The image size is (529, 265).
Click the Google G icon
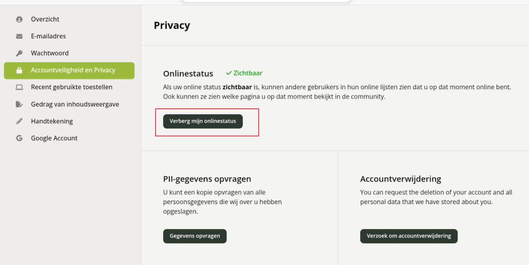pos(19,138)
